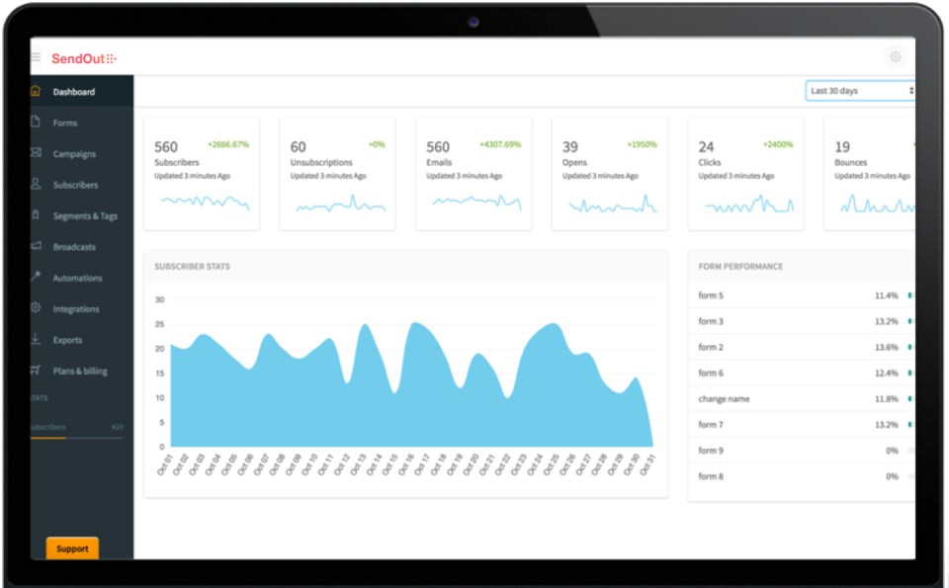Click the settings gear in the top bar
The image size is (949, 588).
[x=895, y=57]
